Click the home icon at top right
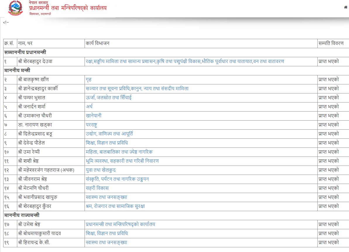 tap(345, 7)
